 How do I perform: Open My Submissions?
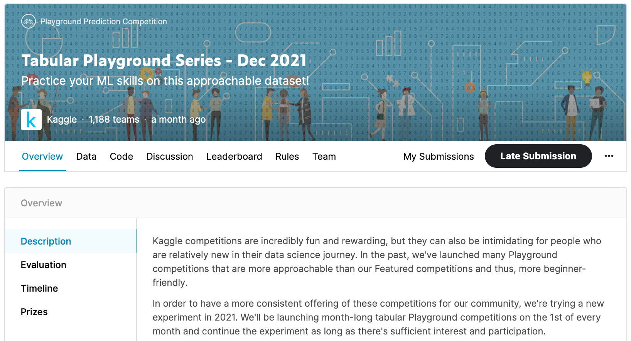click(x=438, y=156)
